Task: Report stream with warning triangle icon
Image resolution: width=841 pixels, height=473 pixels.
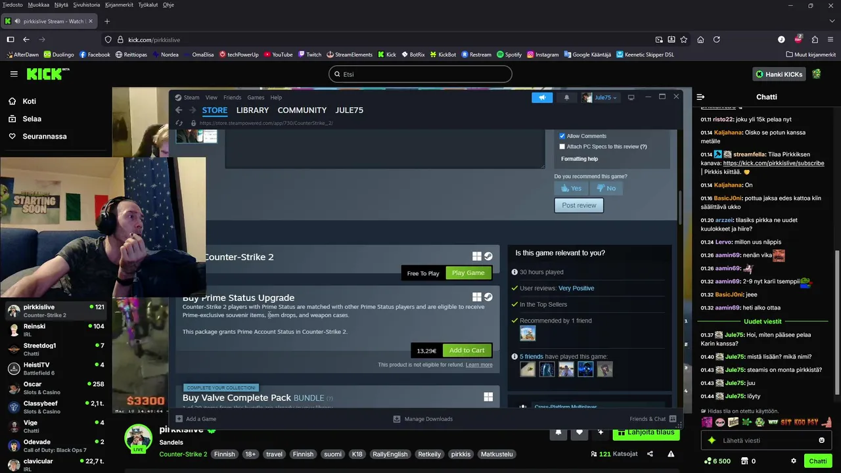Action: point(671,454)
